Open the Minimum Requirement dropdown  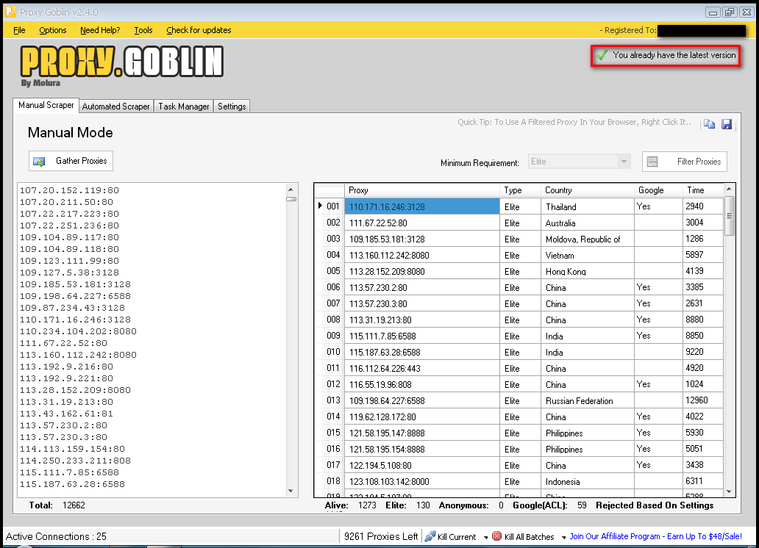click(624, 161)
